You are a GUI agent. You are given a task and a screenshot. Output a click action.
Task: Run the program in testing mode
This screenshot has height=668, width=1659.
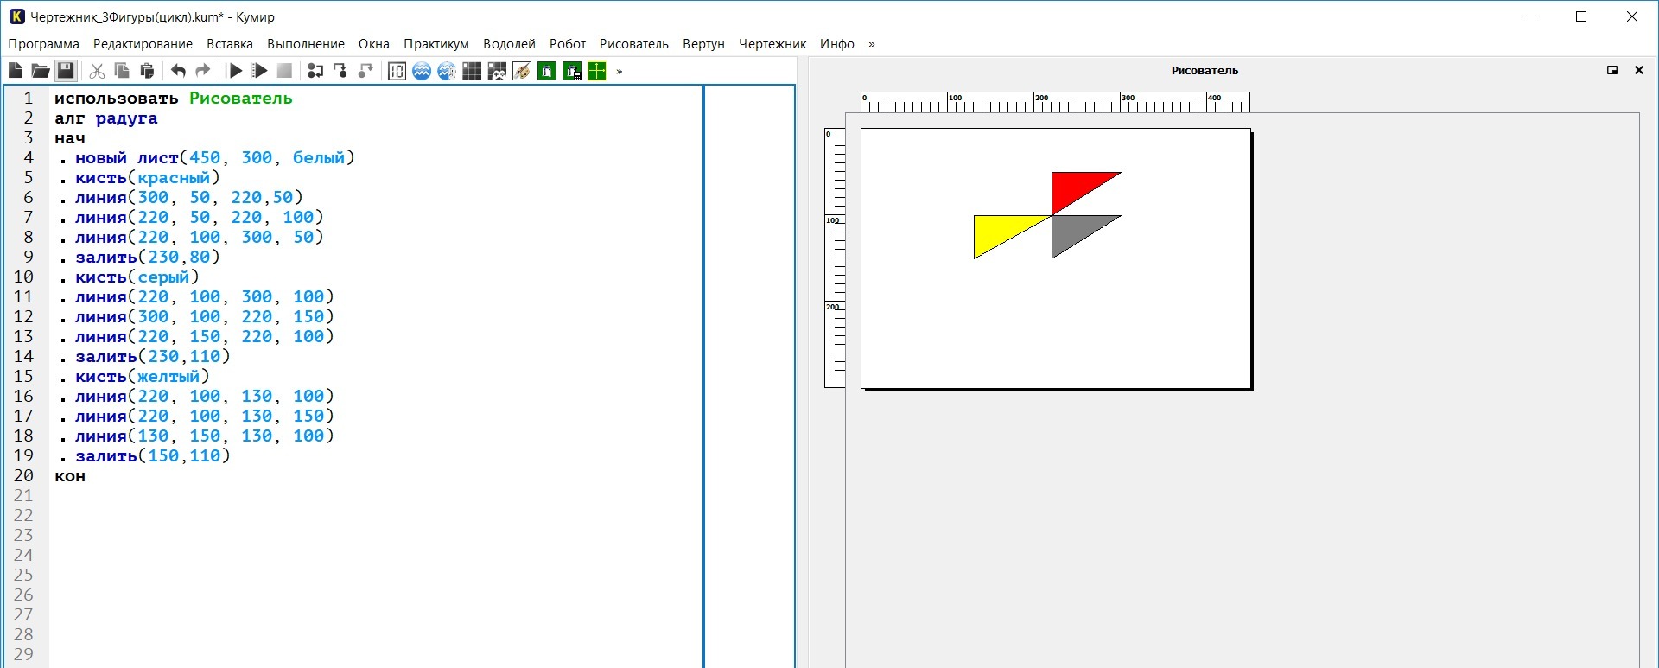[x=259, y=71]
